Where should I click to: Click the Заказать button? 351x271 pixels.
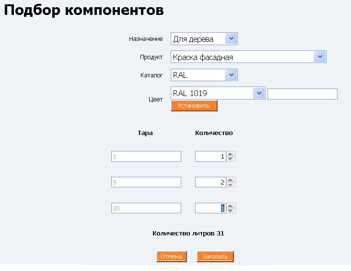(x=215, y=257)
